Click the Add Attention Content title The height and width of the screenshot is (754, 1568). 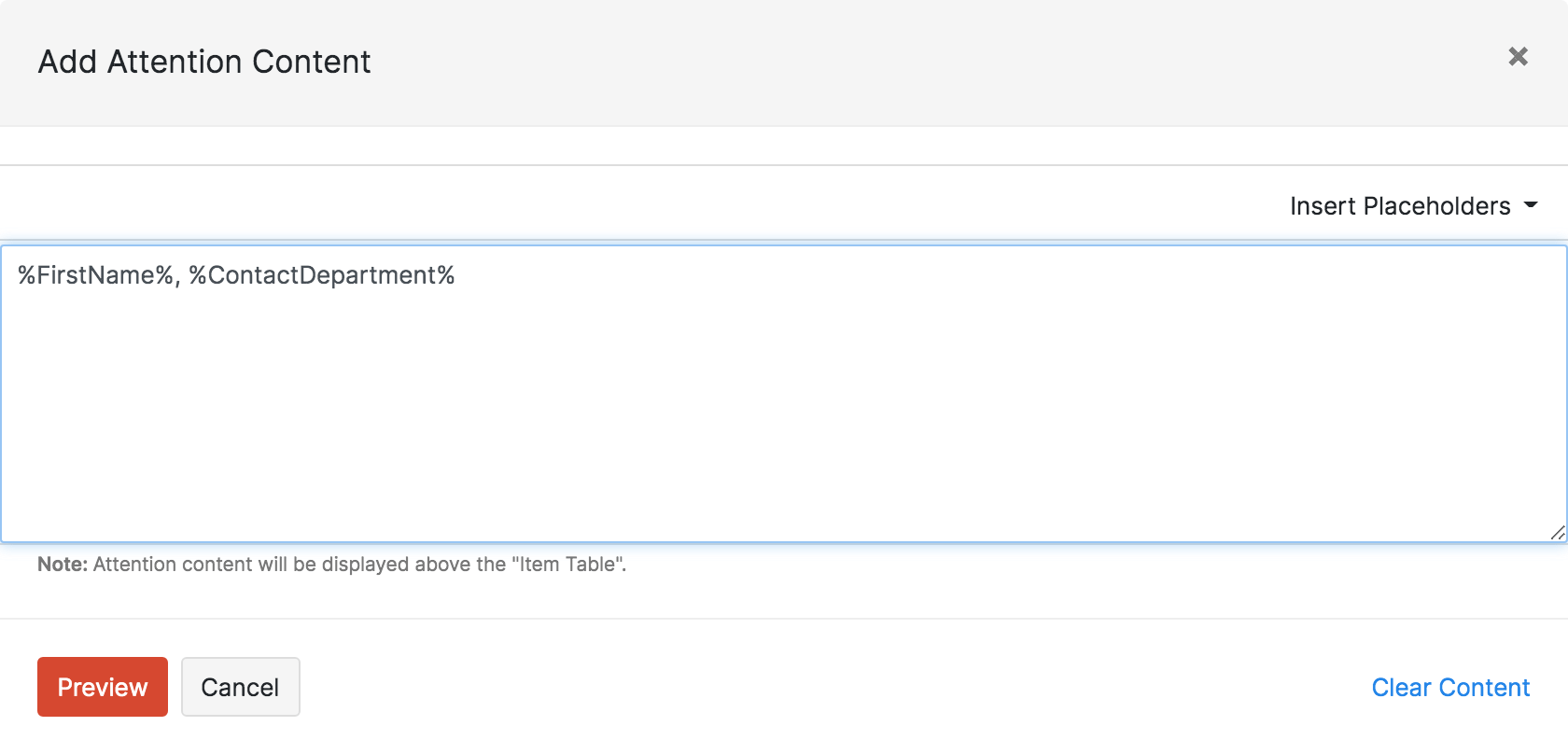(204, 62)
